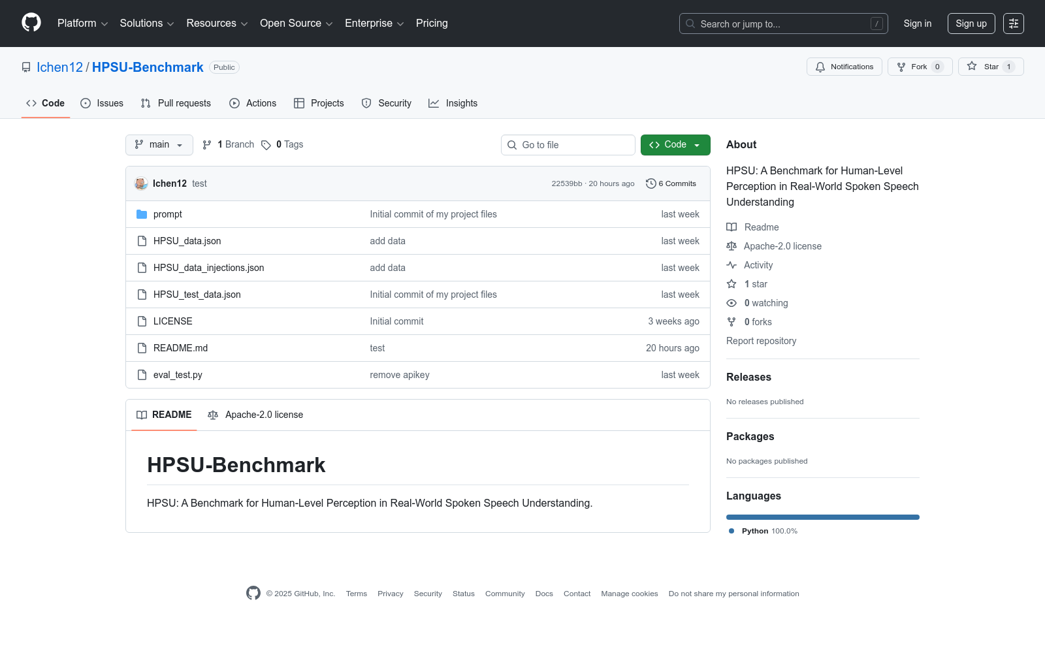Select the Apache-2.0 license tab

click(x=255, y=415)
